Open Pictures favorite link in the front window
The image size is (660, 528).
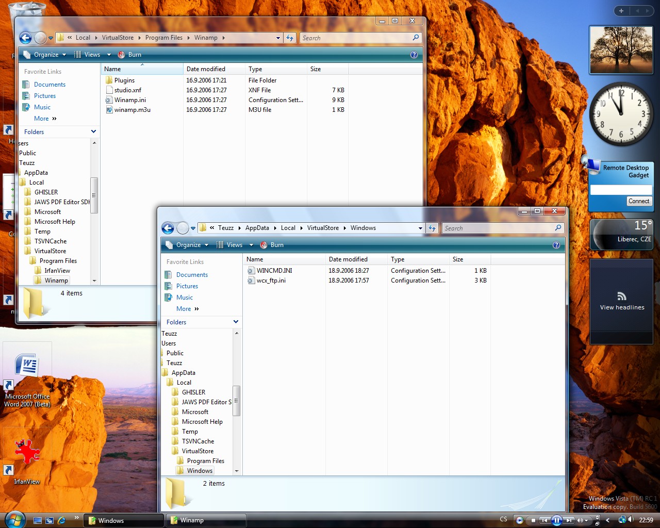pyautogui.click(x=187, y=286)
